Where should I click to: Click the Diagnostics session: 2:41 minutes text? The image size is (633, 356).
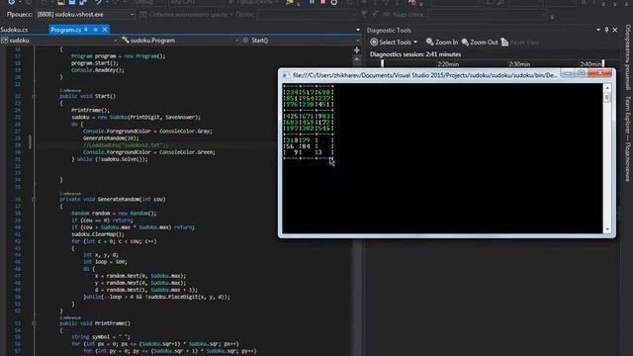tap(415, 54)
